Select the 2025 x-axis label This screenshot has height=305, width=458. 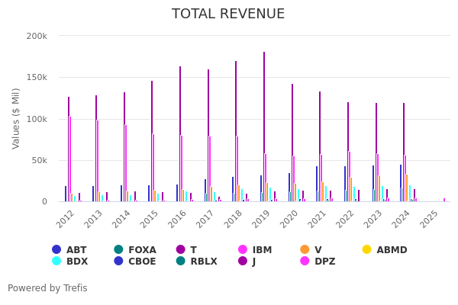tap(428, 218)
